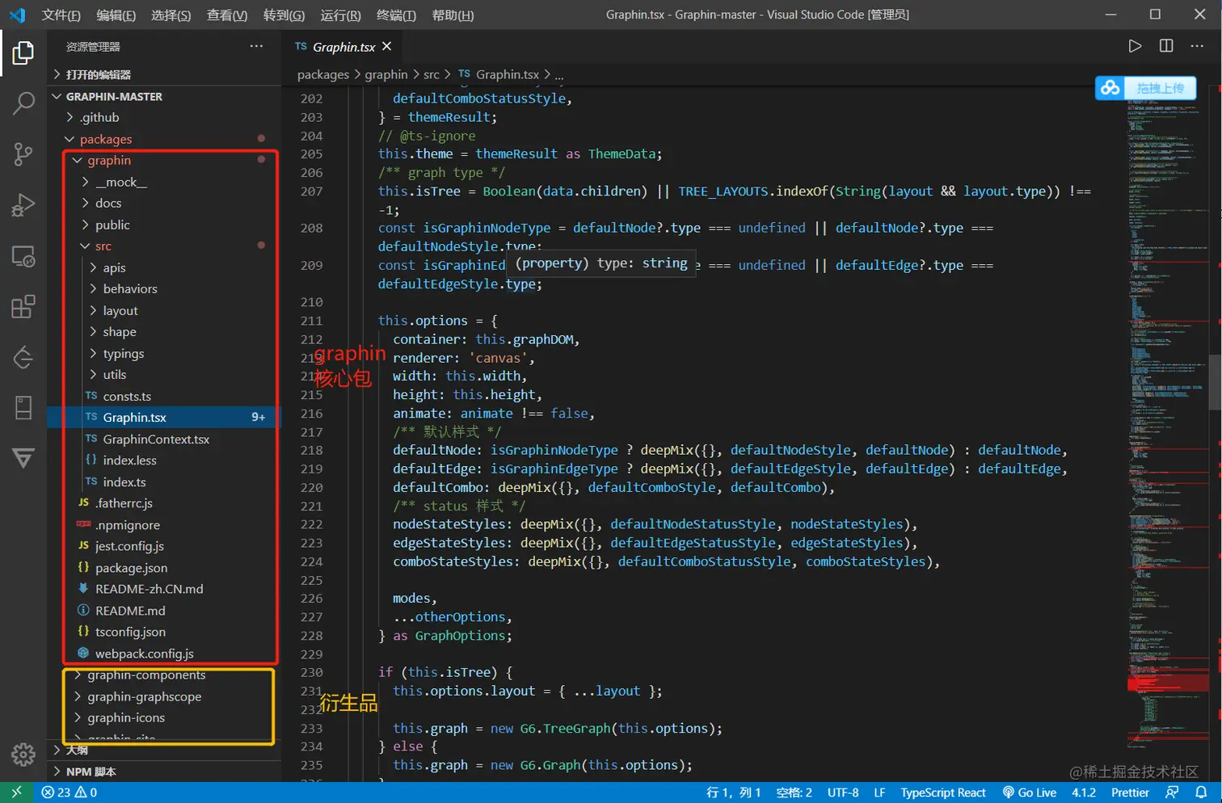Open the Extensions view icon

(x=23, y=307)
